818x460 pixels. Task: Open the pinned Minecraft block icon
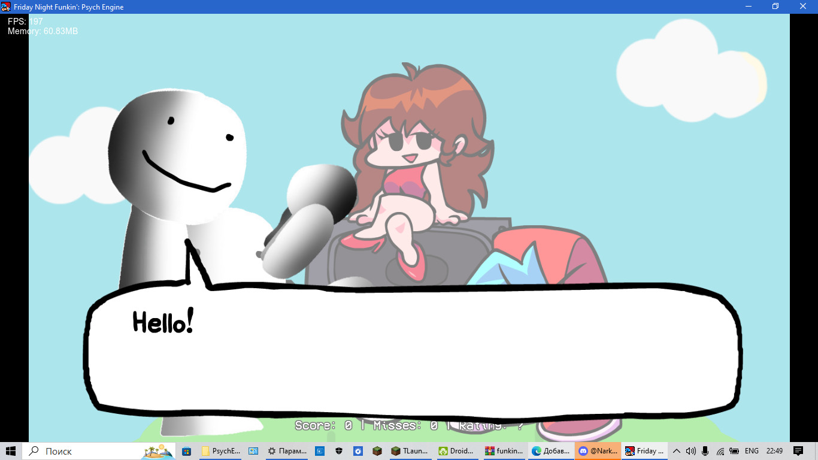pos(377,451)
